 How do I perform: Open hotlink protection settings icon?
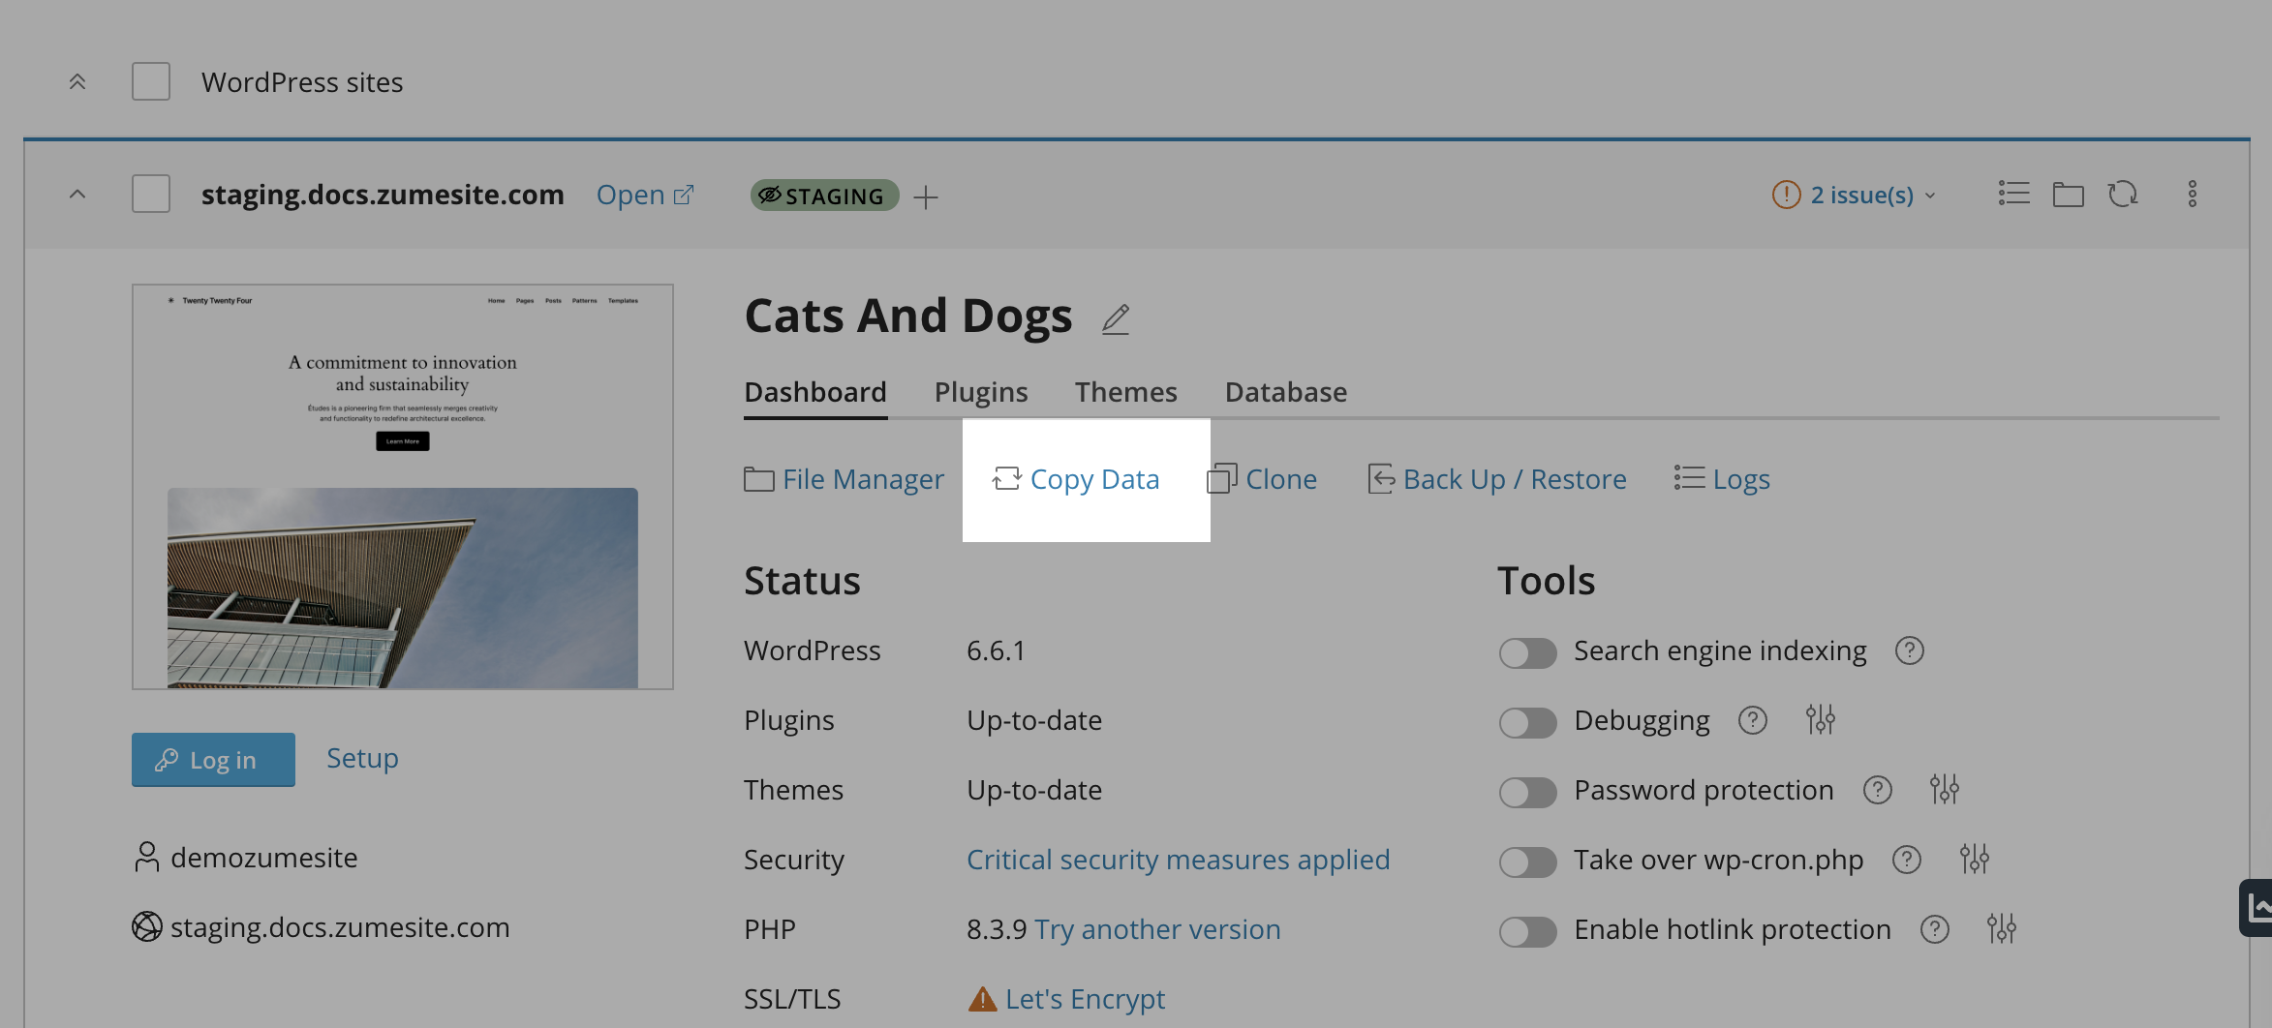point(2001,928)
